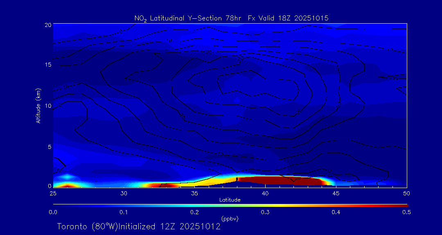Click the 'Altitude (km)' axis label
Image resolution: width=442 pixels, height=235 pixels.
point(38,106)
